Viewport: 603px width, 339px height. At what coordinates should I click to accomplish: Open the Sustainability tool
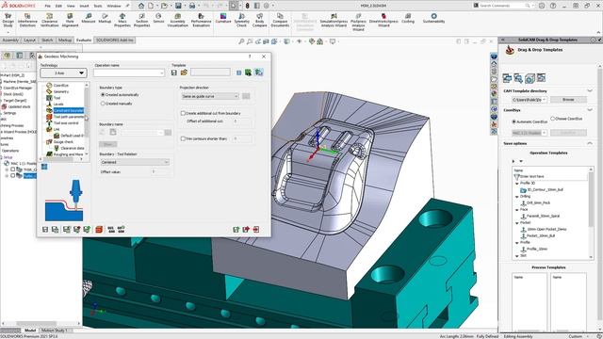(x=433, y=19)
